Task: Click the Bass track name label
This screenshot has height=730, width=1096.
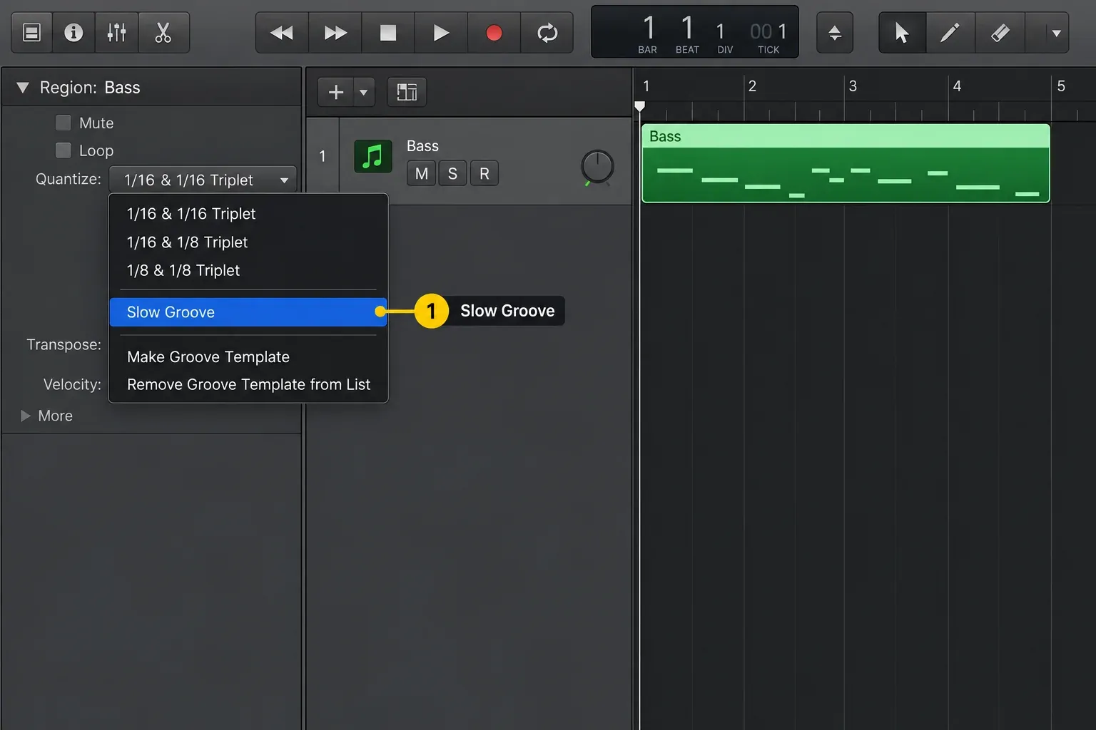Action: 422,146
